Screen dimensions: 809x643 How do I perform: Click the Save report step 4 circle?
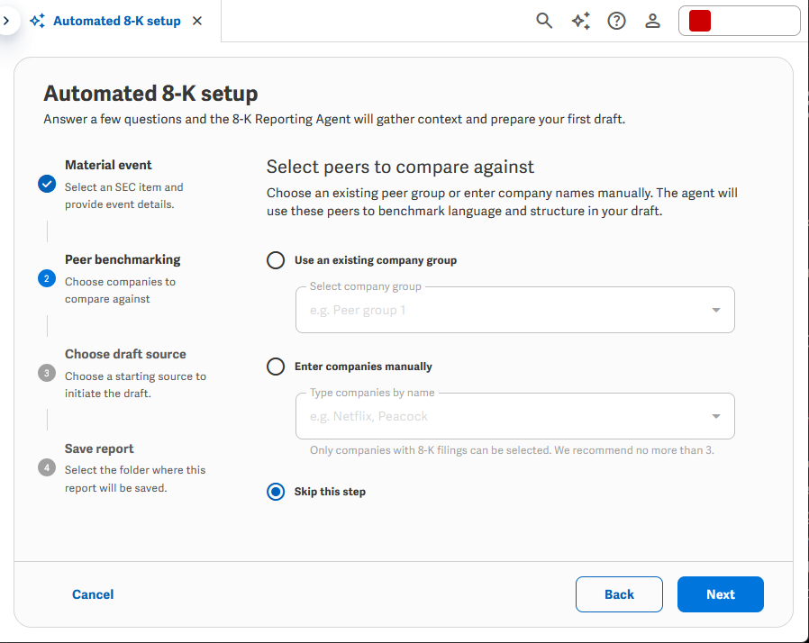[47, 467]
